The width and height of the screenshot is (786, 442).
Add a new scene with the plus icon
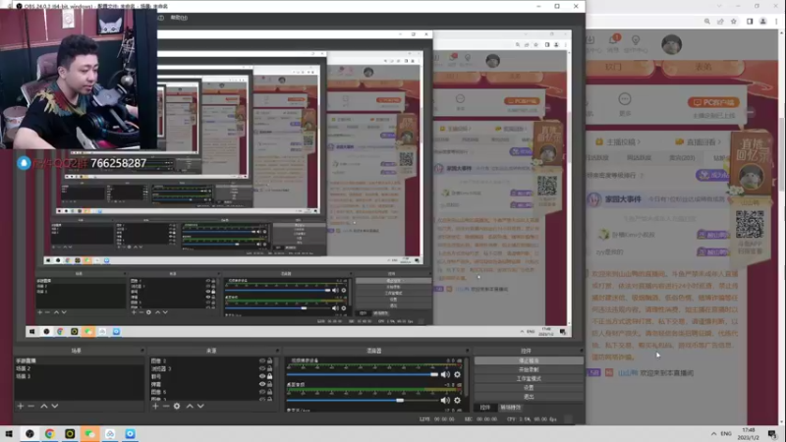coord(21,406)
